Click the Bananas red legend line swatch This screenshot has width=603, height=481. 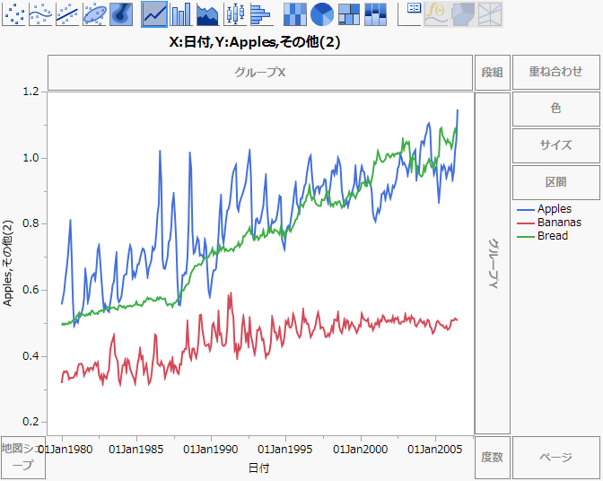tap(524, 223)
